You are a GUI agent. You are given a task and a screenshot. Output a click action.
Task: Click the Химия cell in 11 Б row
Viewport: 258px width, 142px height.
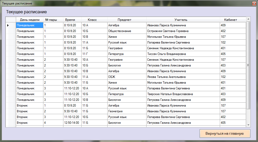(x=127, y=83)
